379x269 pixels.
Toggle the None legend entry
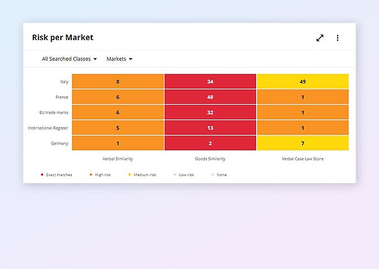point(219,175)
